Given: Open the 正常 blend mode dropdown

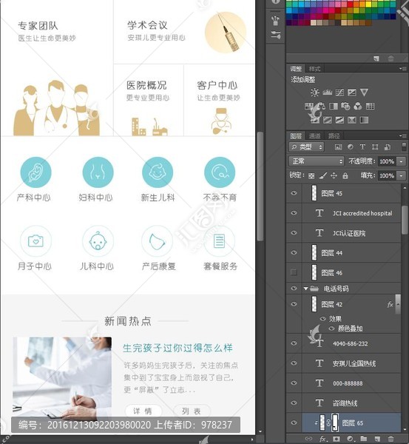Looking at the screenshot, I should (x=317, y=161).
